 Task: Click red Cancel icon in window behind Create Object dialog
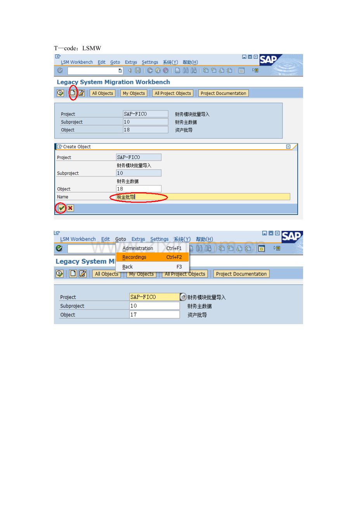[x=165, y=70]
